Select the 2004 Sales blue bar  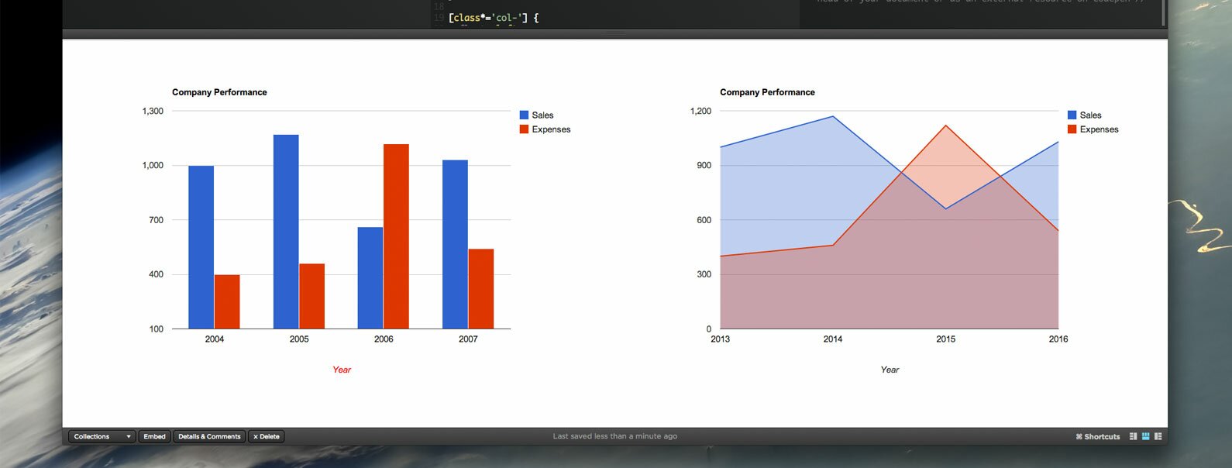201,247
